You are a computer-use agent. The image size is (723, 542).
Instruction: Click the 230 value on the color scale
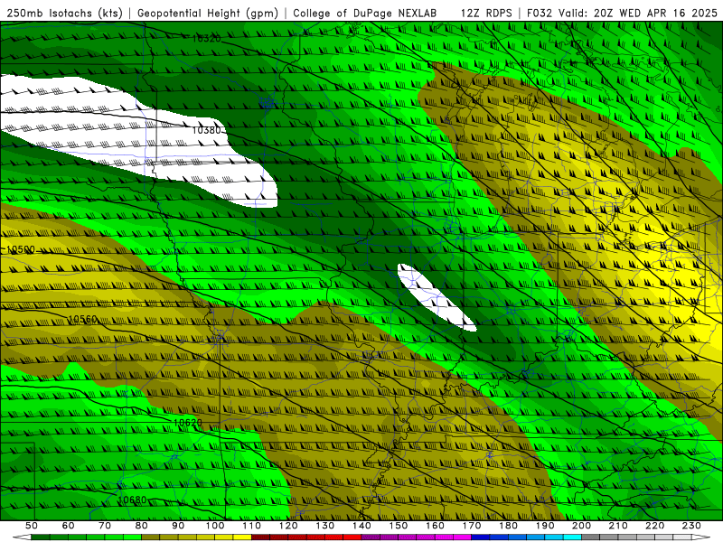coord(691,526)
